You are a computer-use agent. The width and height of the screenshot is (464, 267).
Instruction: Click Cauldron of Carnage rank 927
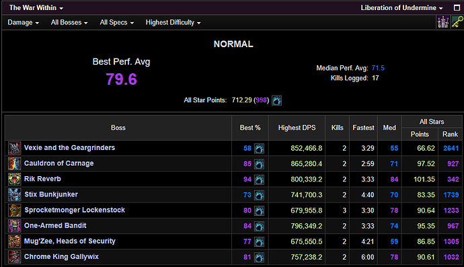click(x=453, y=164)
